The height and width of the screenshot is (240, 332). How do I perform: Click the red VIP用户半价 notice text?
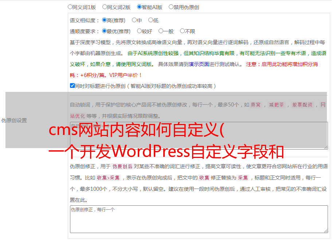click(125, 75)
